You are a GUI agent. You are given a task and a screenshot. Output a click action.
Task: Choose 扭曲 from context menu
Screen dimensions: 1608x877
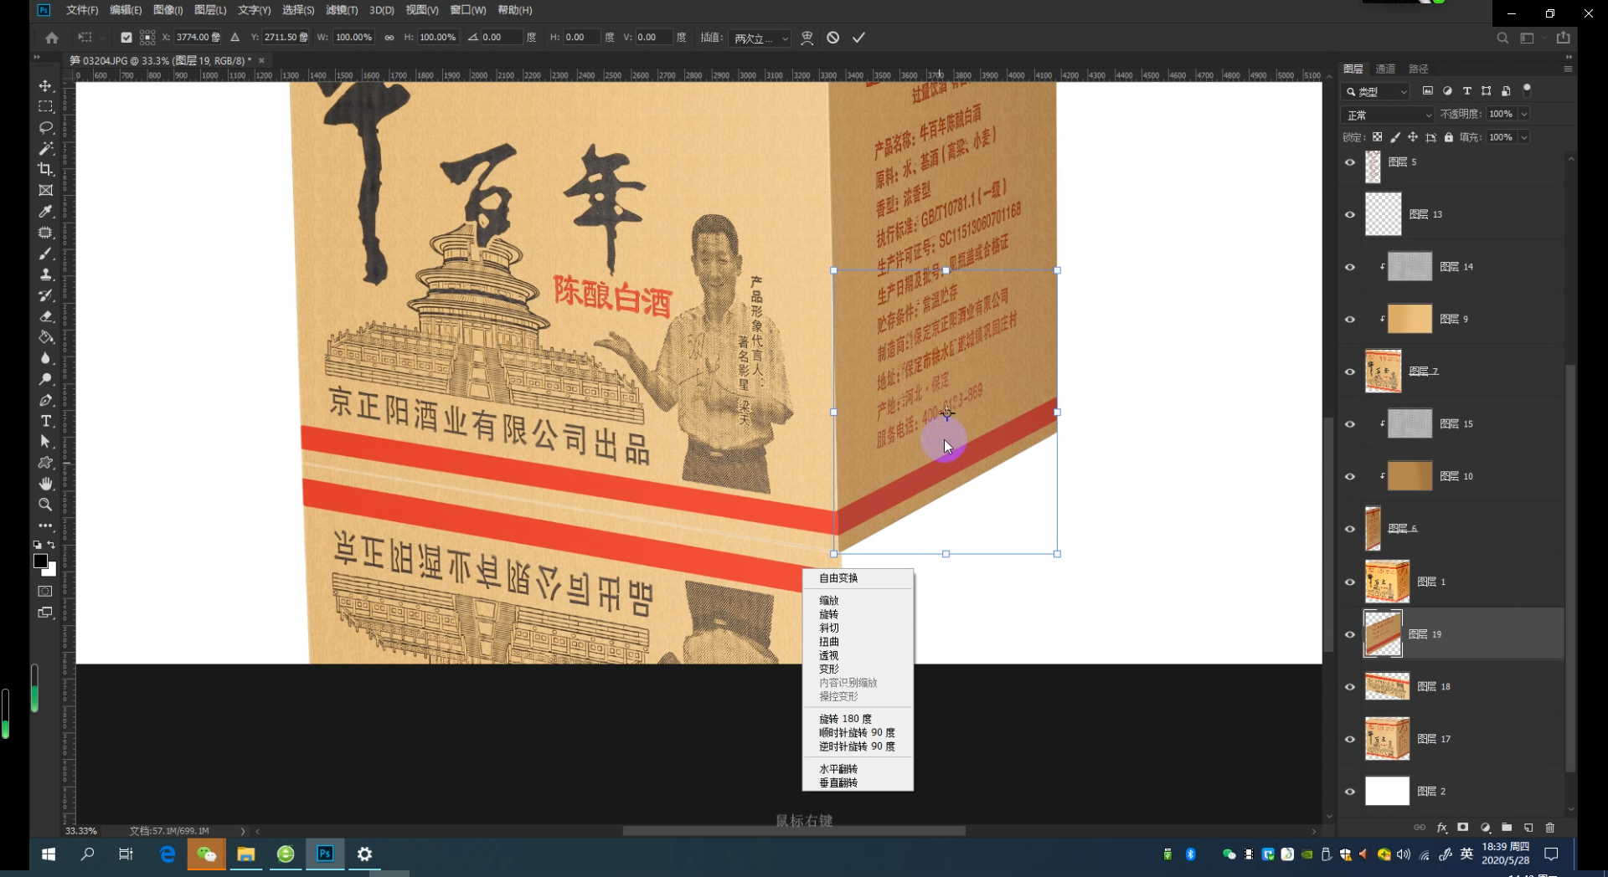coord(858,642)
